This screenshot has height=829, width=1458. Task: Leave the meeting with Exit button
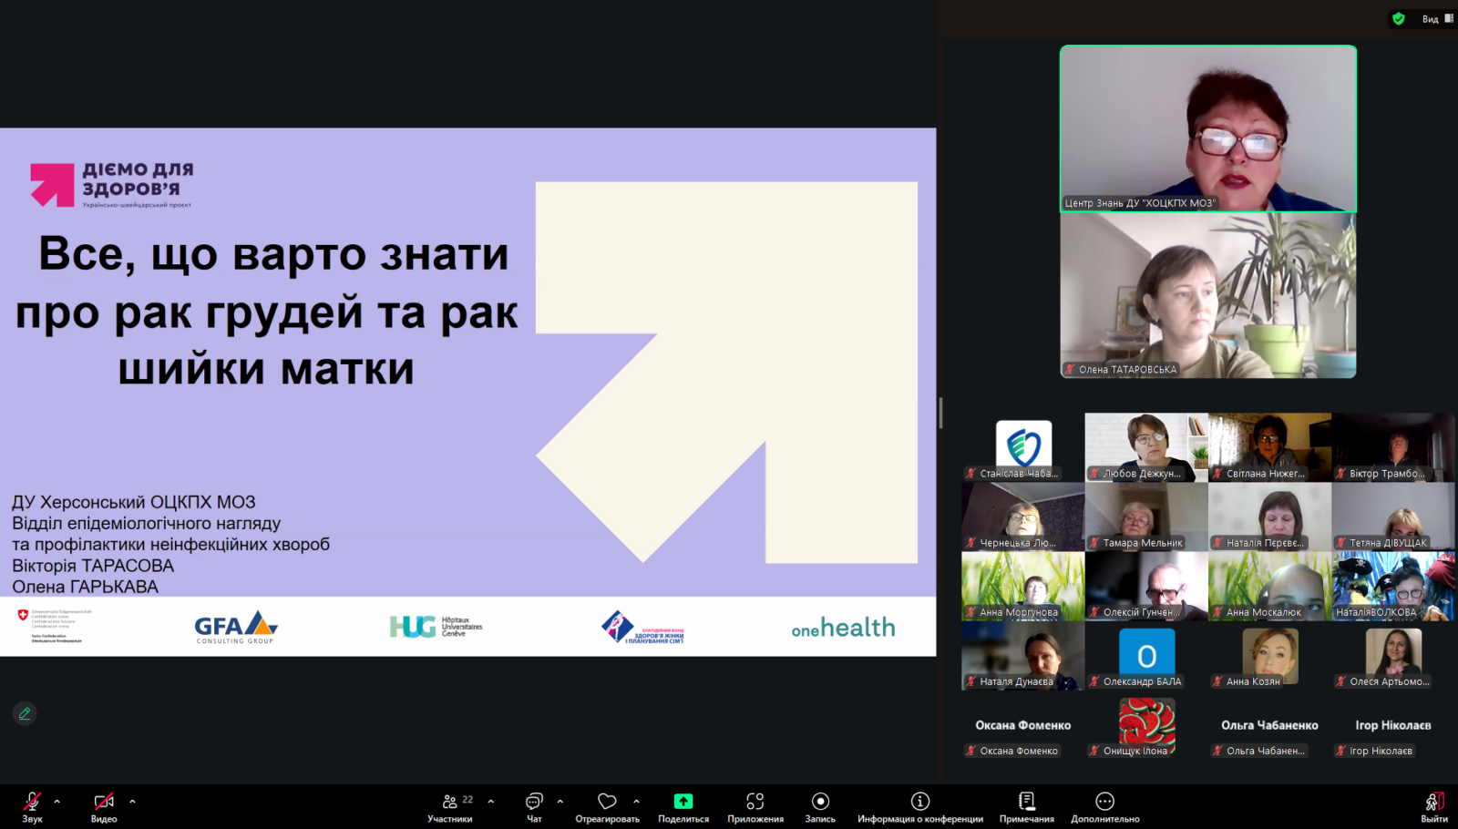[1433, 802]
